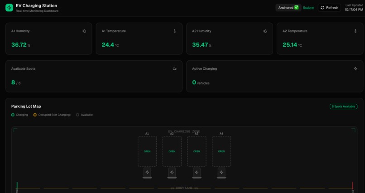365x193 pixels.
Task: Click the A1 Temperature value 24.4
Action: 108,45
